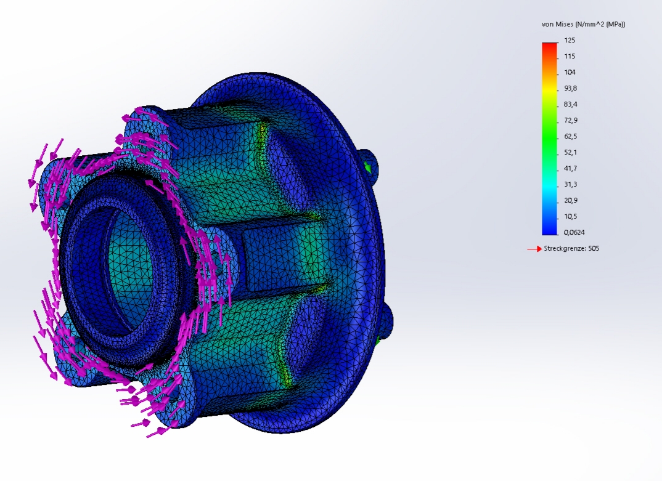Click the green stud on the flange's right edge
662x481 pixels.
click(368, 167)
